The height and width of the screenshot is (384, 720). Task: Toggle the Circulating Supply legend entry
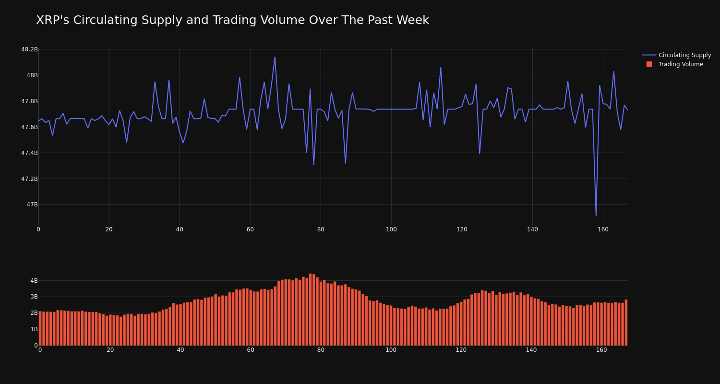[x=676, y=55]
